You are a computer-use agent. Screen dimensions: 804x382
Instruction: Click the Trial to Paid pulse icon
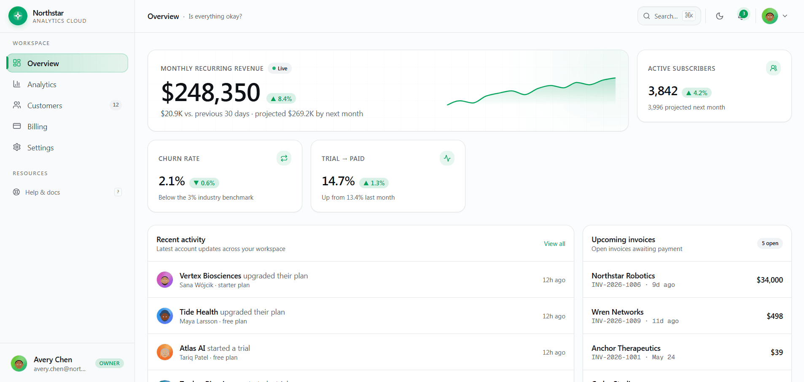pos(447,158)
